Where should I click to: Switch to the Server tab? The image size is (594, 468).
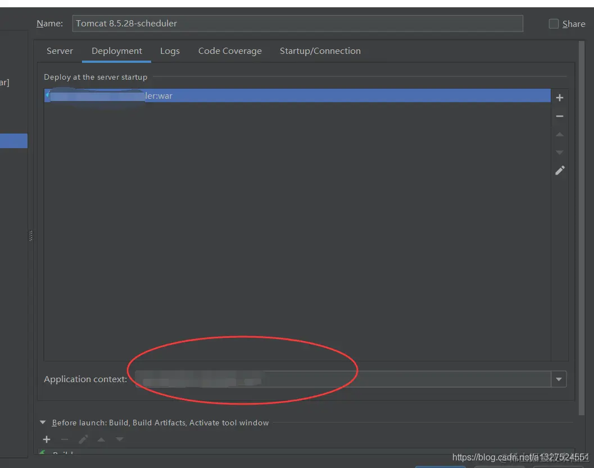click(x=60, y=51)
